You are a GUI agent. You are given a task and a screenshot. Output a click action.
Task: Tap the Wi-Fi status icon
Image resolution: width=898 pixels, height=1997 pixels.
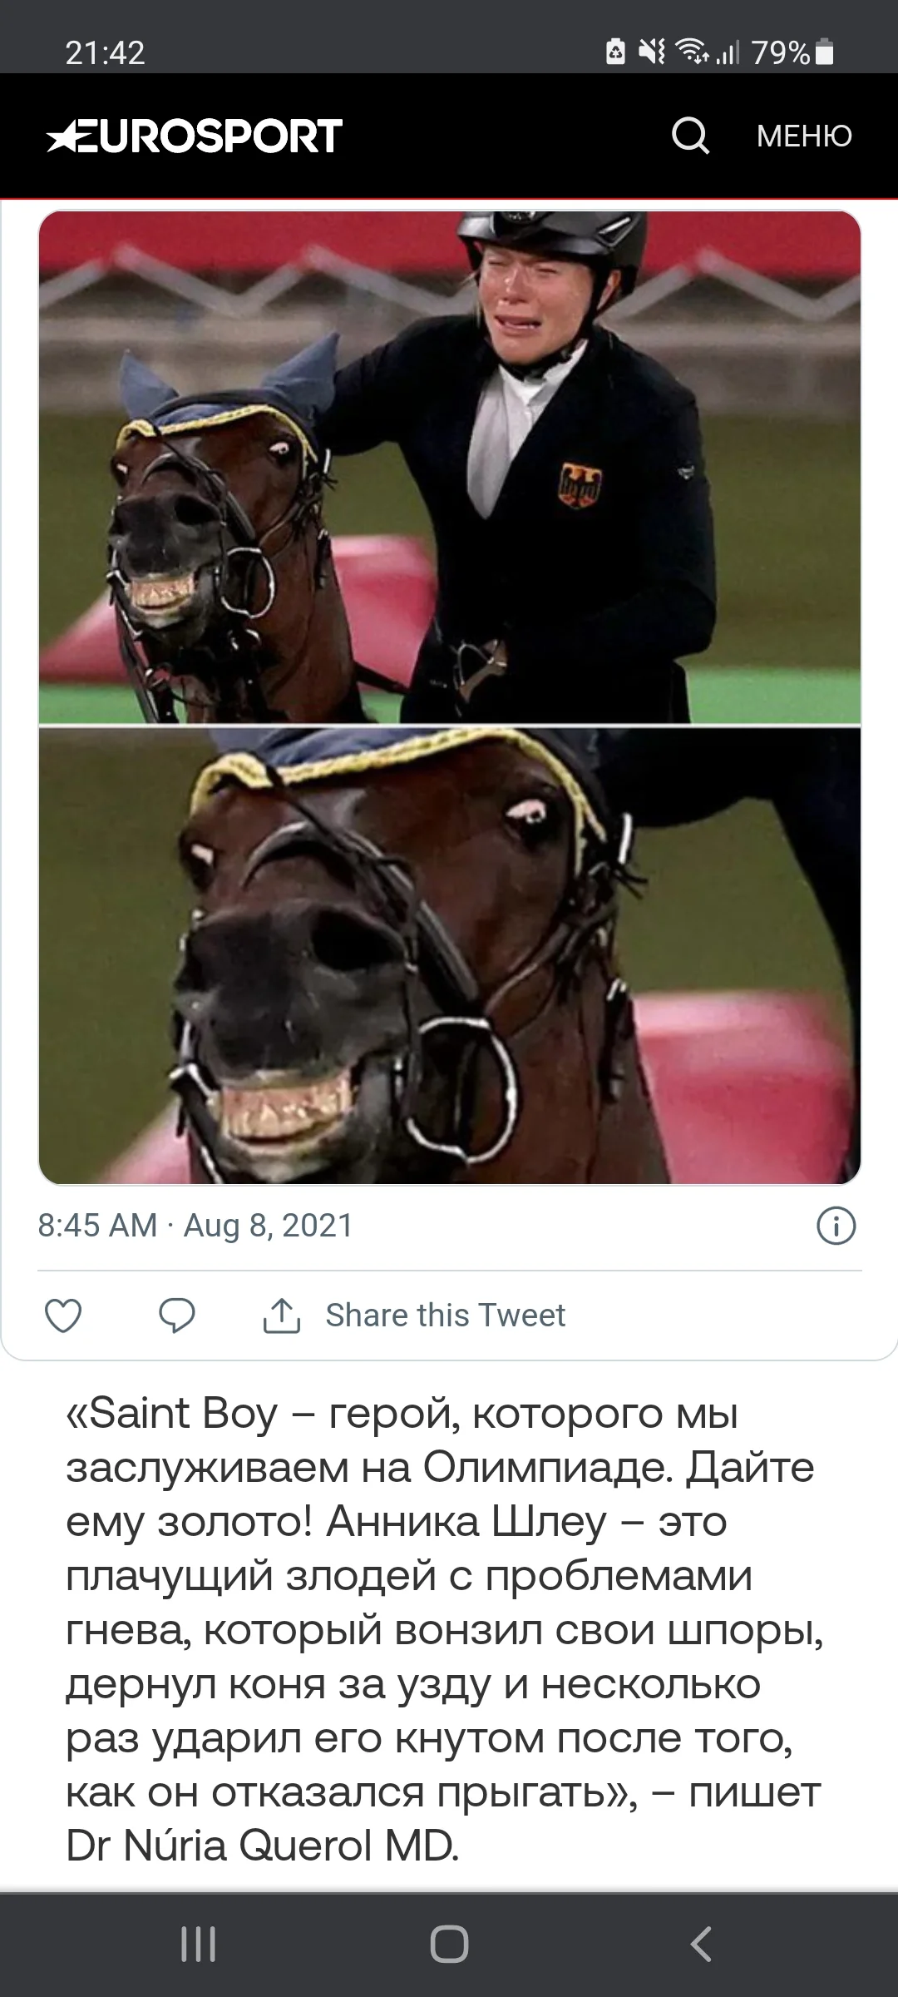(x=692, y=52)
